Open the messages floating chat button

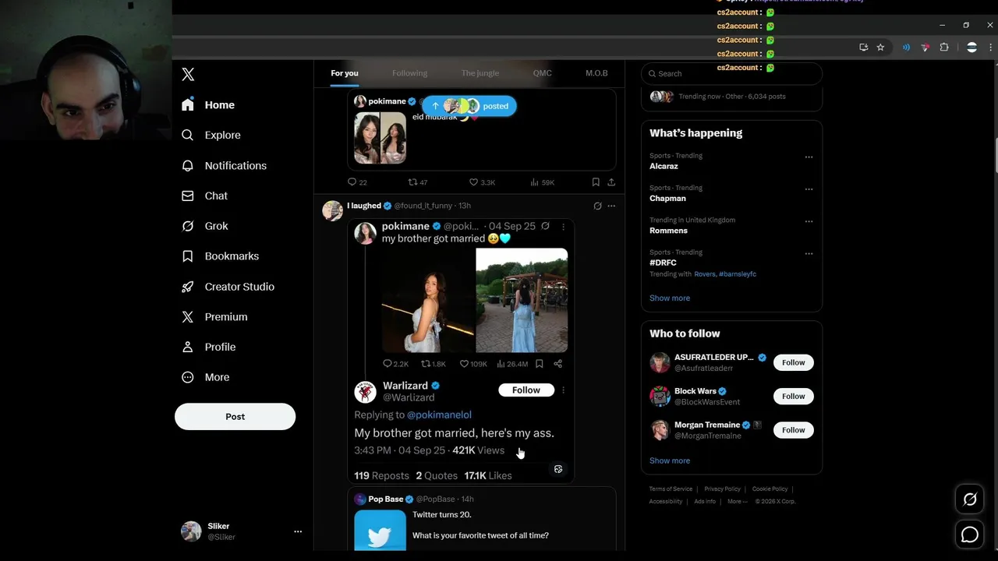pyautogui.click(x=970, y=535)
